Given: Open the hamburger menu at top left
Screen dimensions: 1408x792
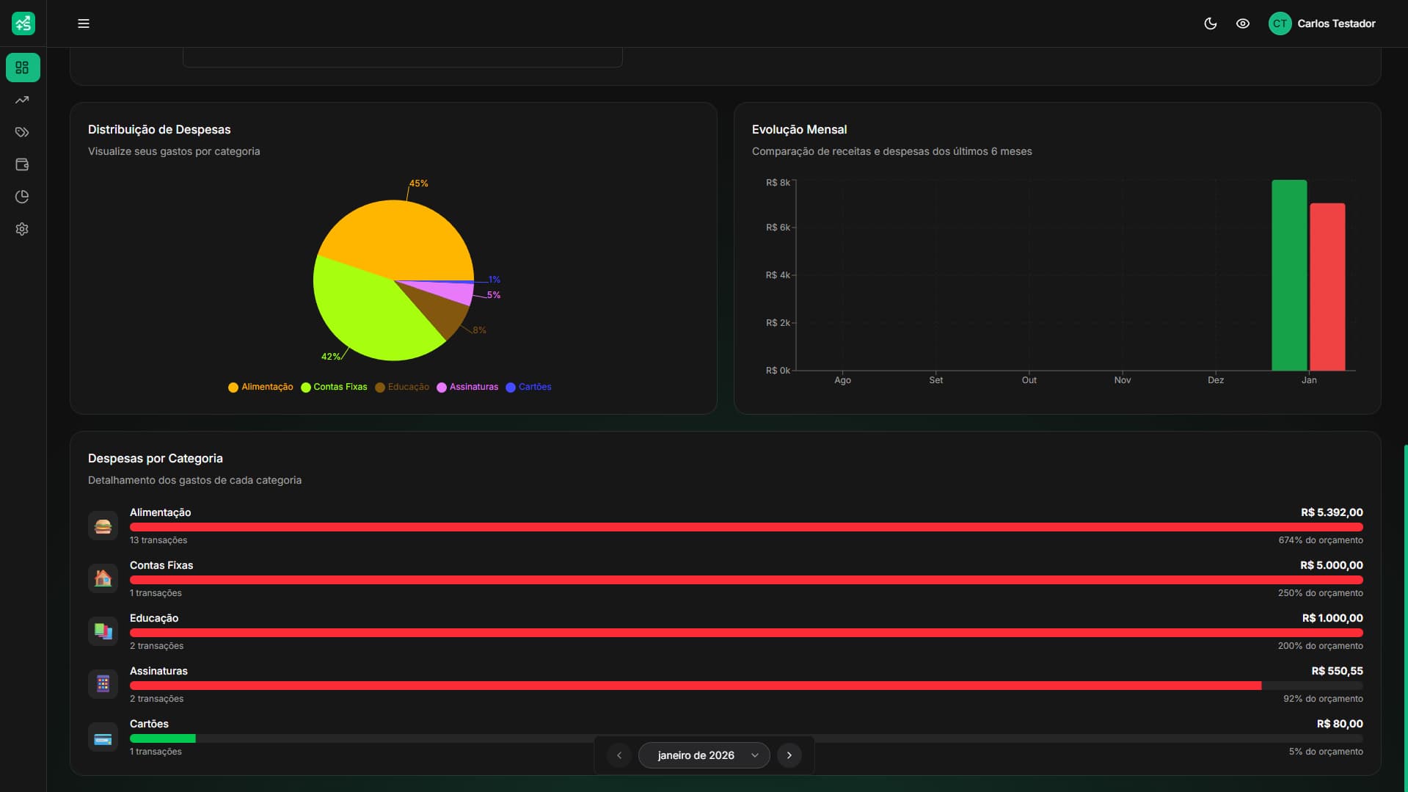Looking at the screenshot, I should tap(84, 23).
